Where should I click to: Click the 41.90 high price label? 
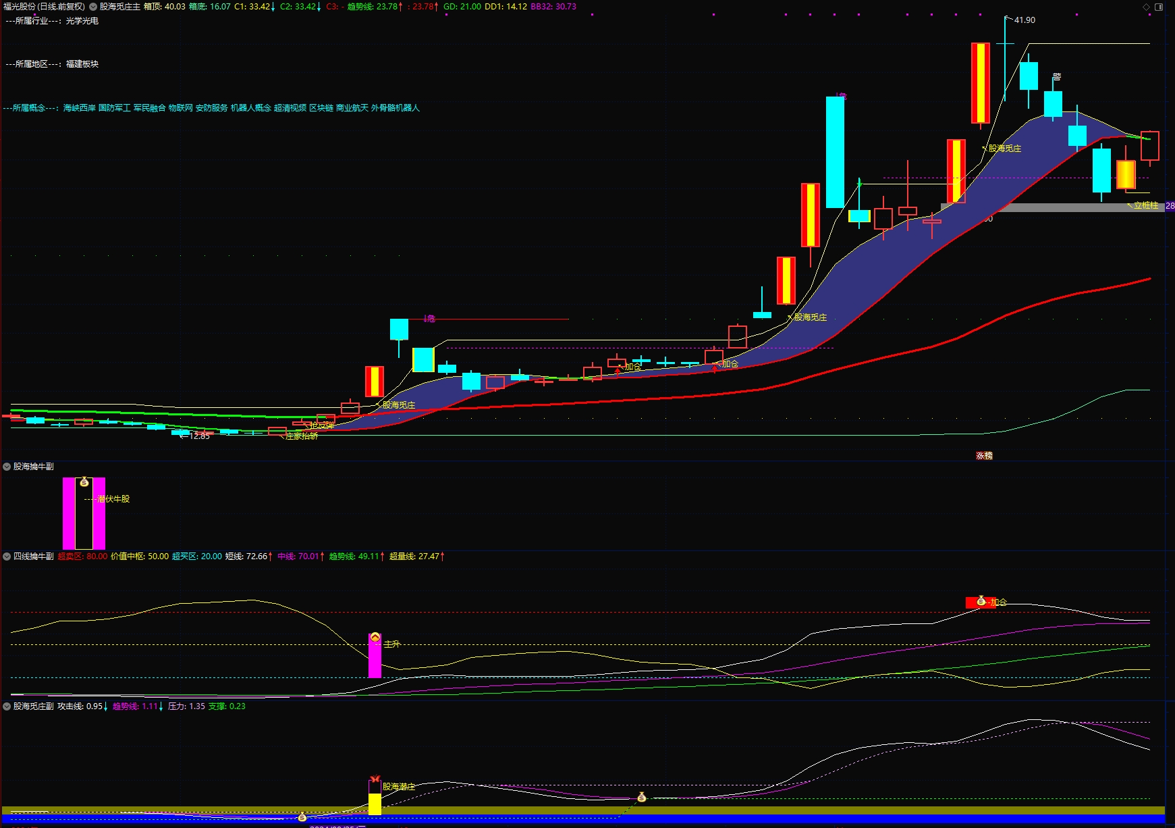click(x=1024, y=20)
